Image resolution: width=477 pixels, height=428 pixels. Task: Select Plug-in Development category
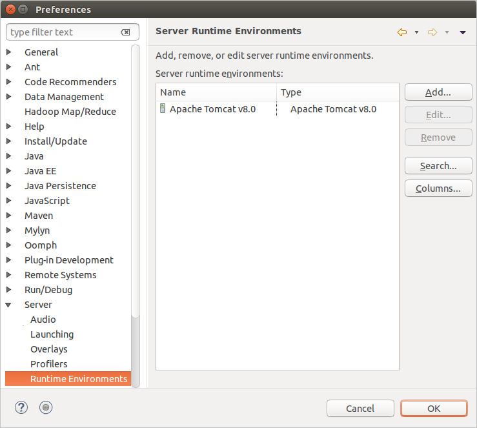pos(69,260)
